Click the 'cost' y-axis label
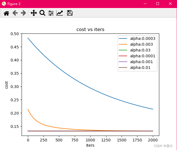 pos(6,85)
